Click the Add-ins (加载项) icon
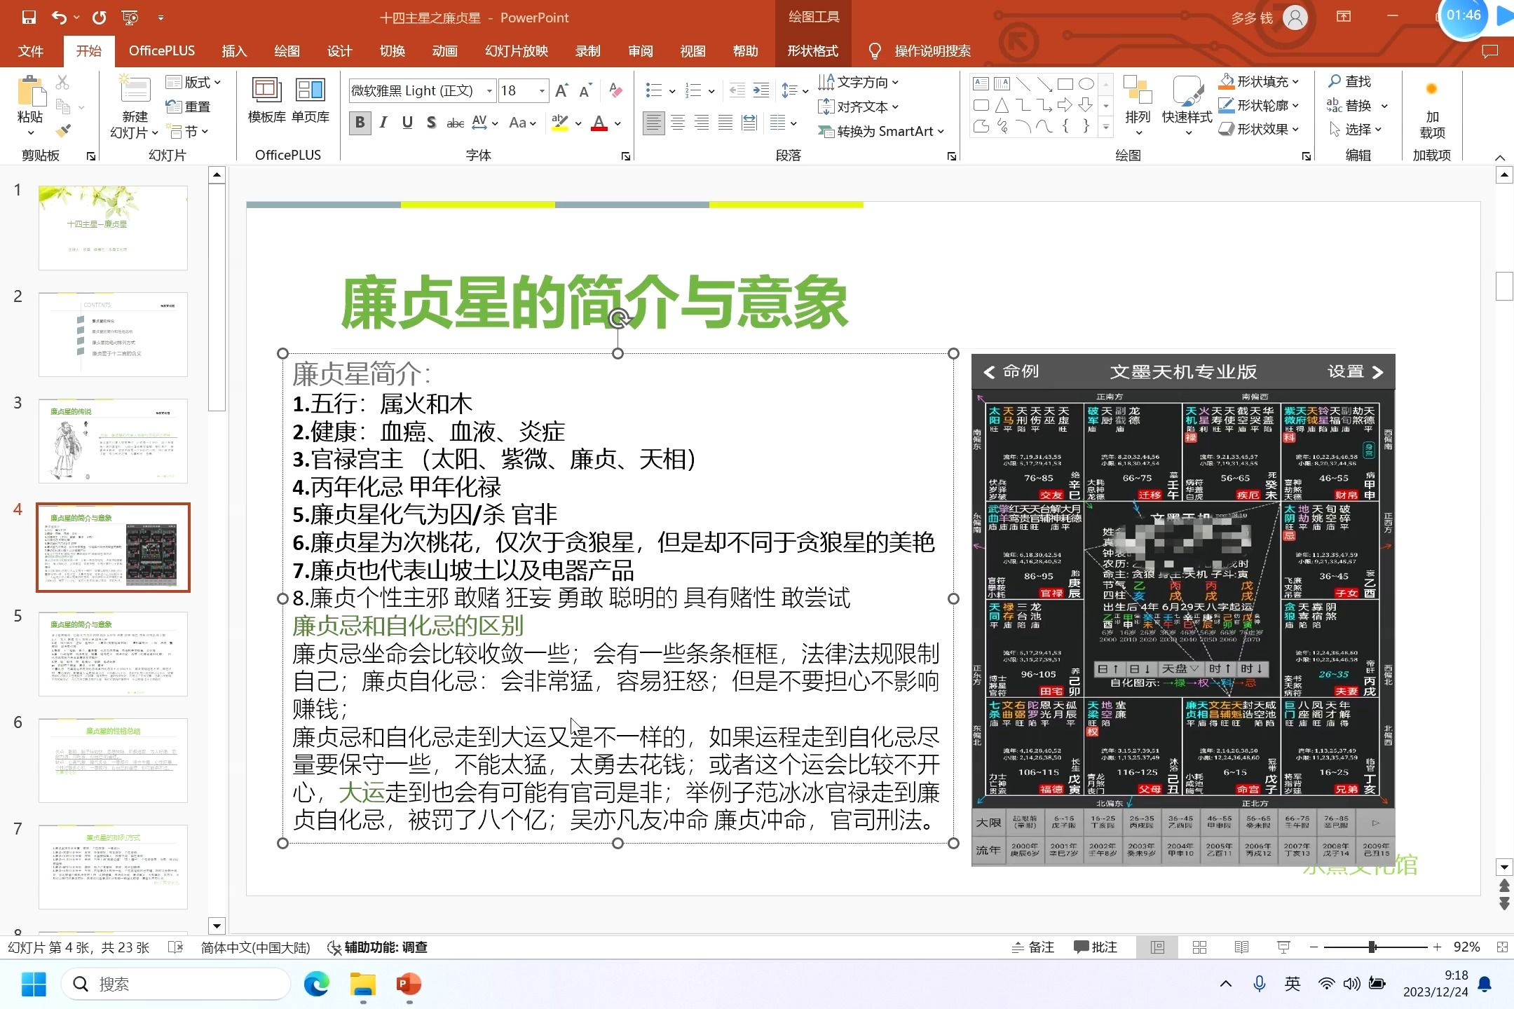The image size is (1514, 1009). point(1432,90)
